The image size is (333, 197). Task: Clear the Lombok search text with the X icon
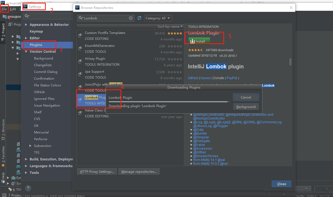131,18
